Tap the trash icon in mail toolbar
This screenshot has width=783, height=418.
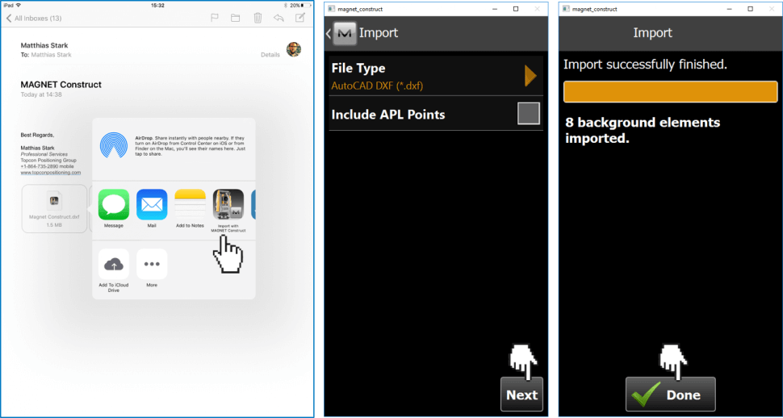click(258, 19)
